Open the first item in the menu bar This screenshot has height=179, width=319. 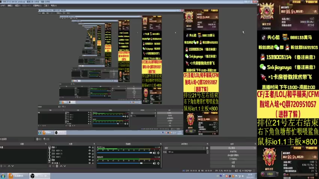point(3,5)
